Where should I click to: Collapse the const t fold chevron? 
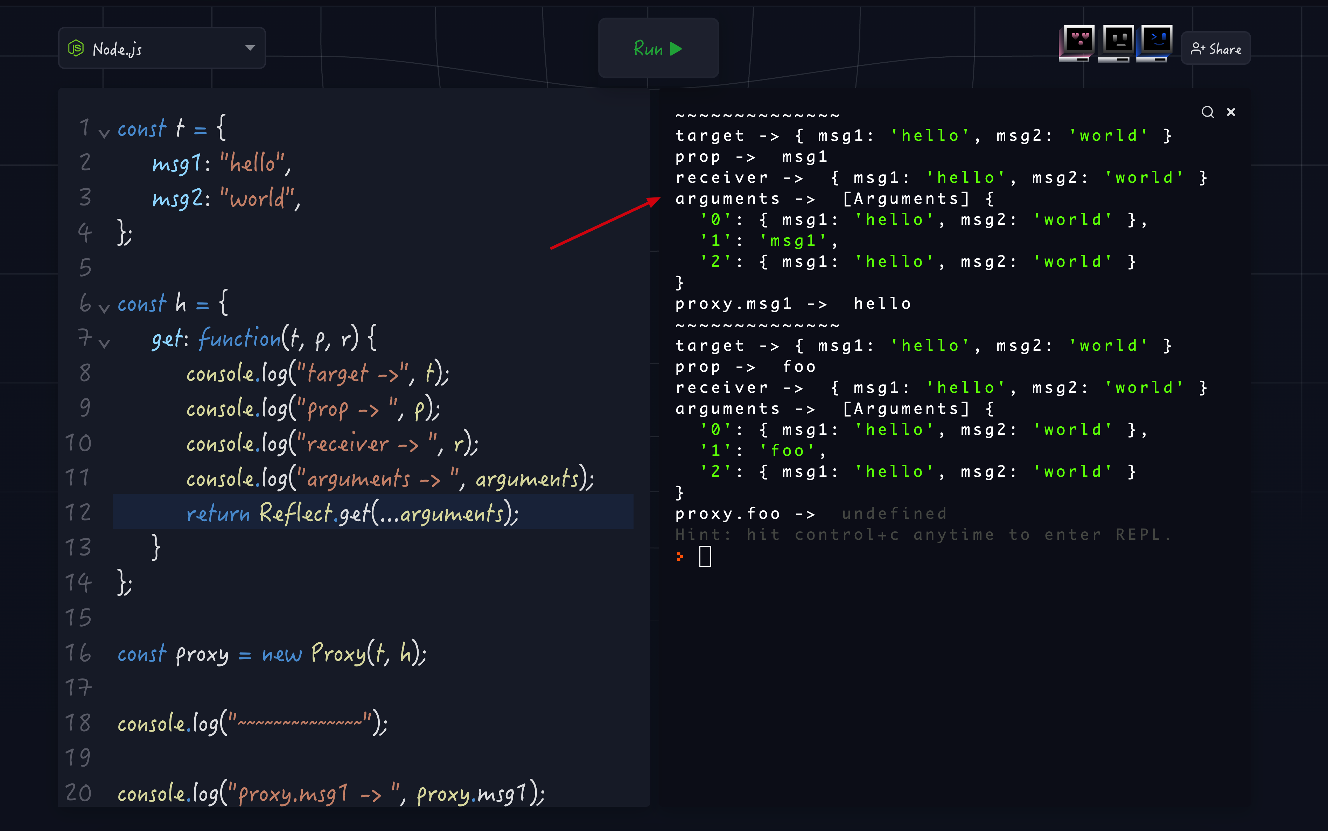point(104,134)
